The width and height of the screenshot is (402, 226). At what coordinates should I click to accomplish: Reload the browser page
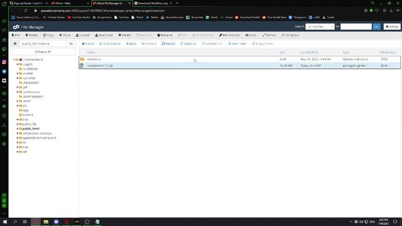pos(26,11)
